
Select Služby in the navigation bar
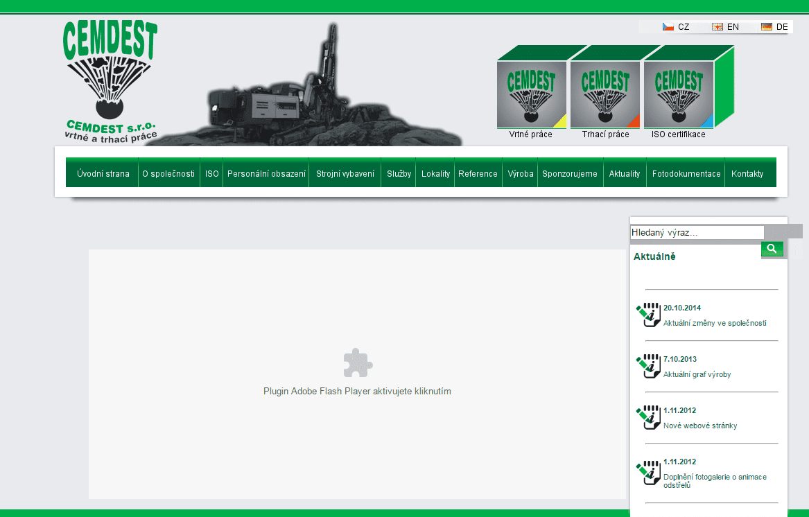(x=399, y=174)
